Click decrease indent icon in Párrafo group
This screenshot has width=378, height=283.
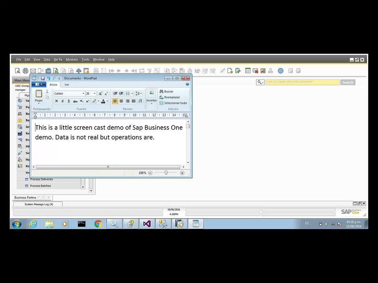[115, 94]
